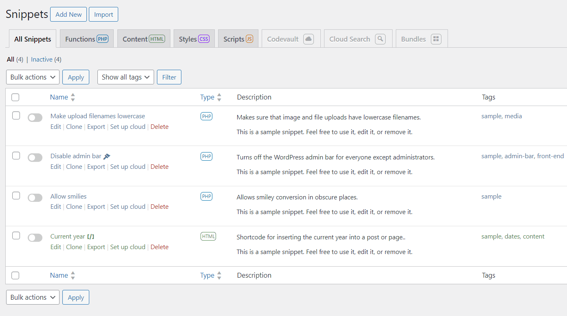Activate the Make upload filenames lowercase snippet toggle
The height and width of the screenshot is (316, 567).
pos(35,118)
